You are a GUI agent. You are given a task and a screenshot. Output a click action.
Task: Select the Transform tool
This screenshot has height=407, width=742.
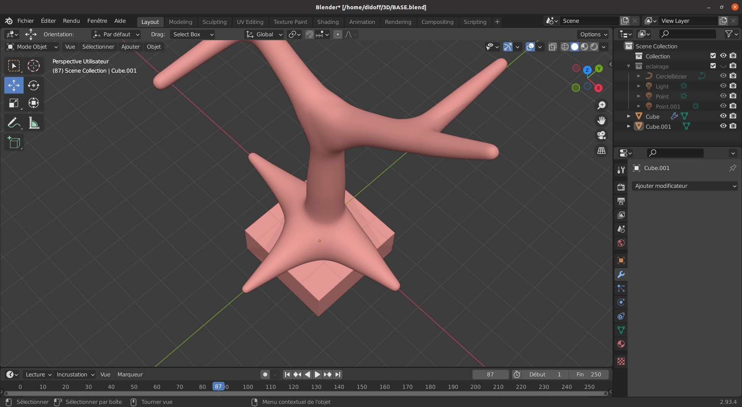[34, 103]
